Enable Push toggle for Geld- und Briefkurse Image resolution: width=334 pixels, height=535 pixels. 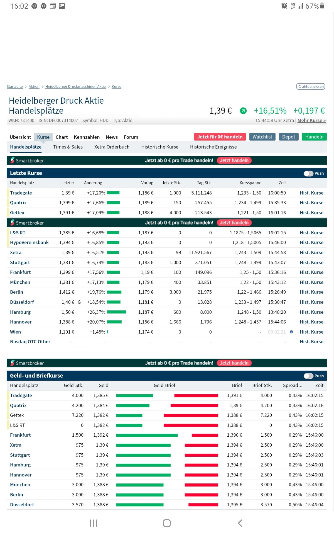tap(308, 376)
